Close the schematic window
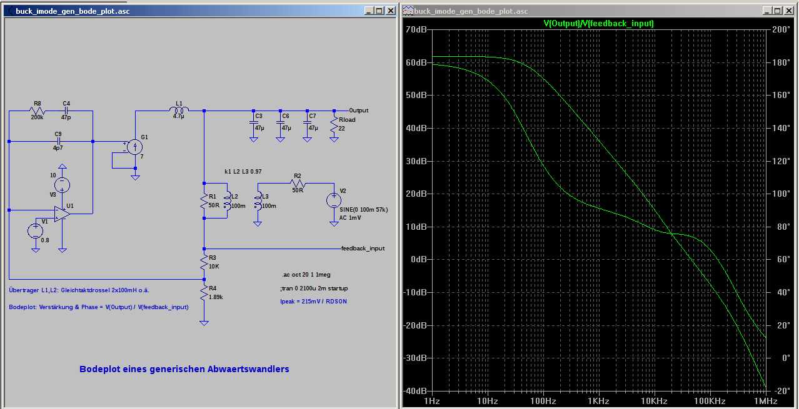 391,11
